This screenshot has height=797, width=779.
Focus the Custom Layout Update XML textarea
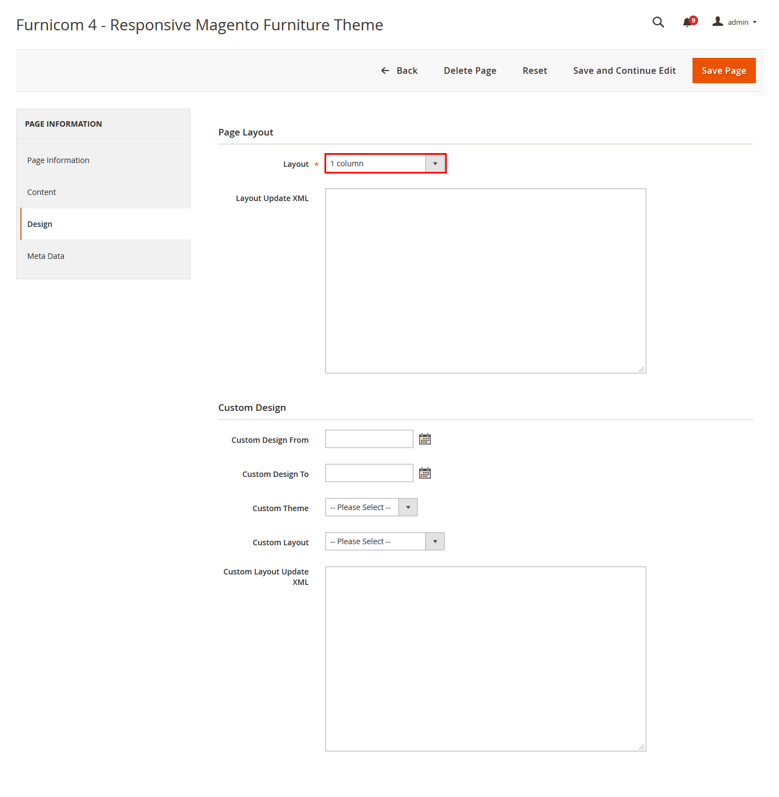pos(485,659)
